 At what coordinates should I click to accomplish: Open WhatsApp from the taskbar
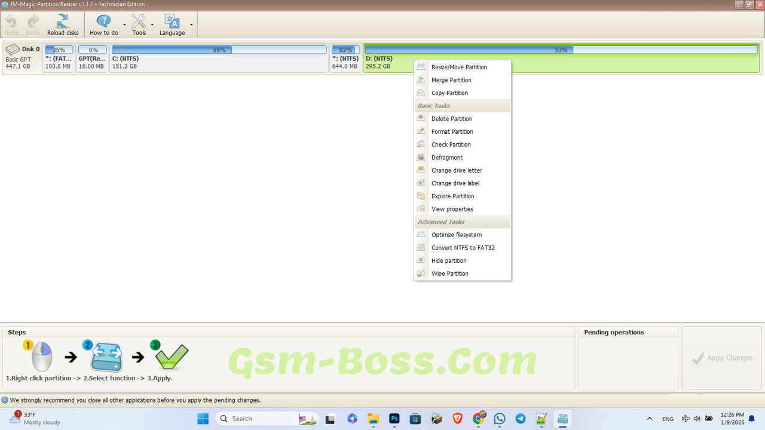tap(500, 419)
